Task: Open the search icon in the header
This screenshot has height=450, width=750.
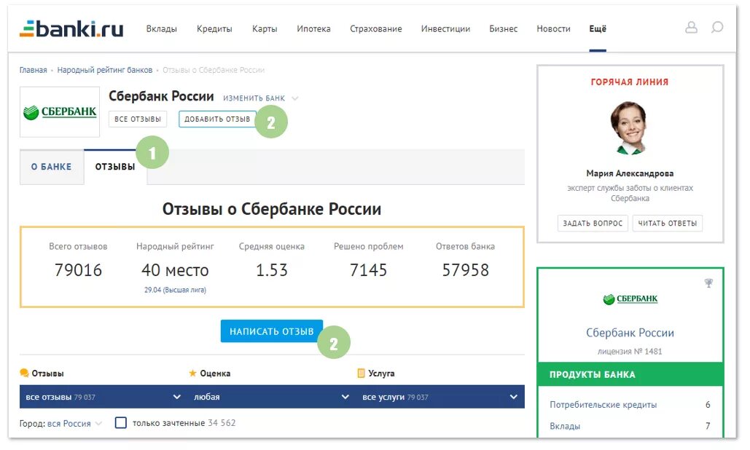Action: 717,28
